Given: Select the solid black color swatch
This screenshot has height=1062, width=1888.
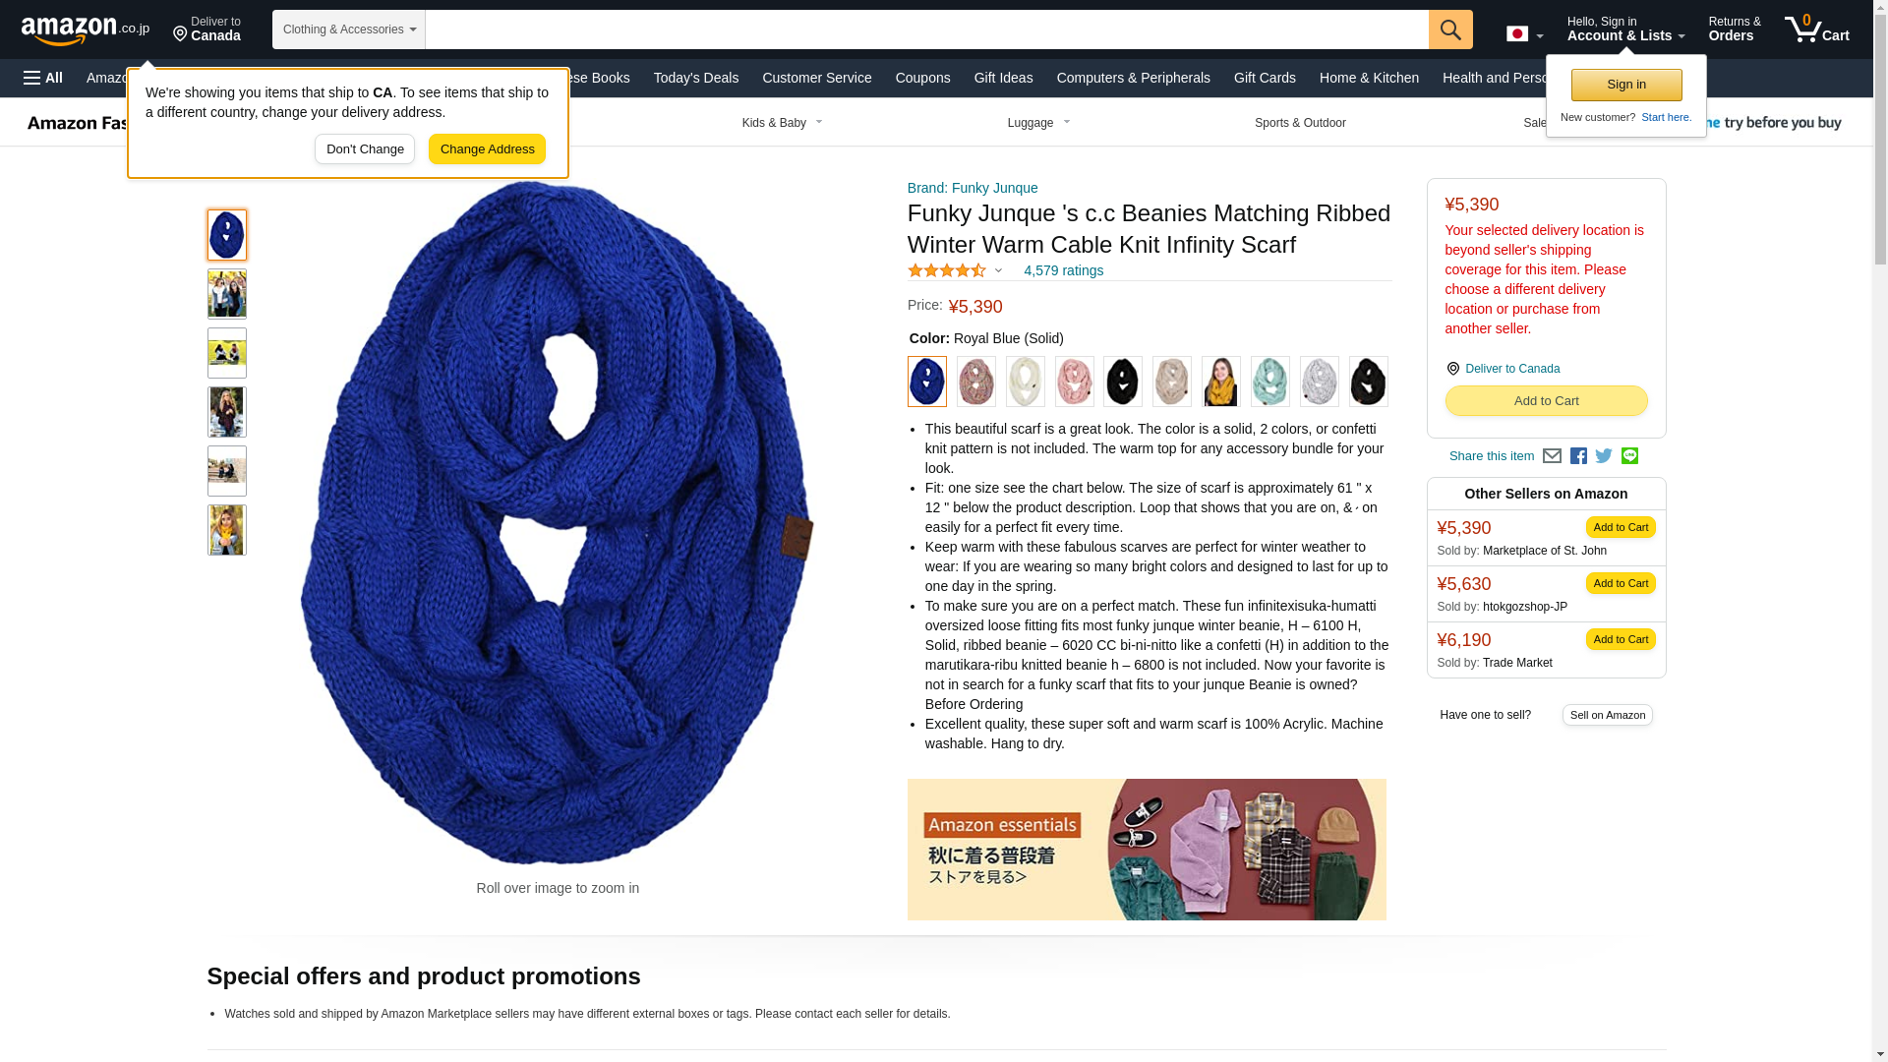Looking at the screenshot, I should (1122, 382).
